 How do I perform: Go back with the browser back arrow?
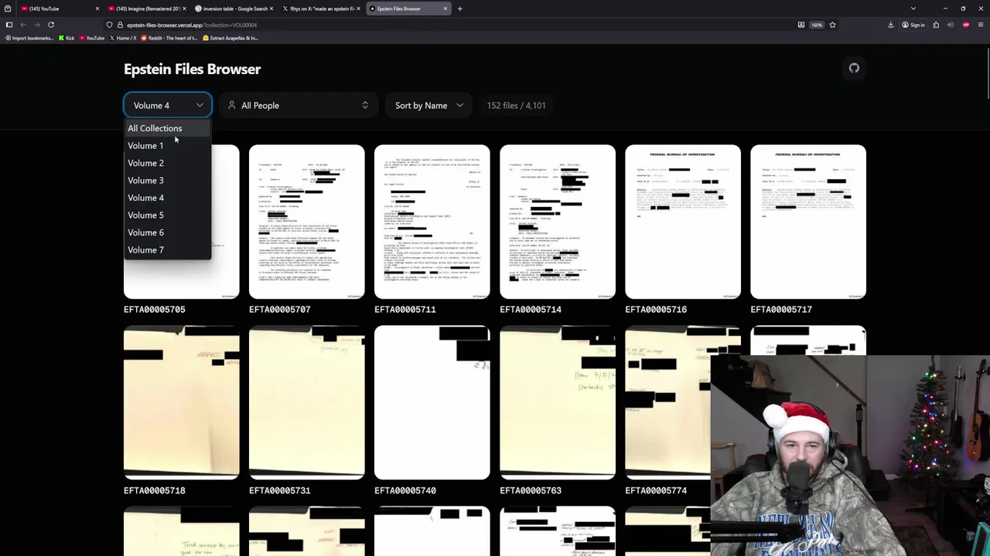[23, 25]
